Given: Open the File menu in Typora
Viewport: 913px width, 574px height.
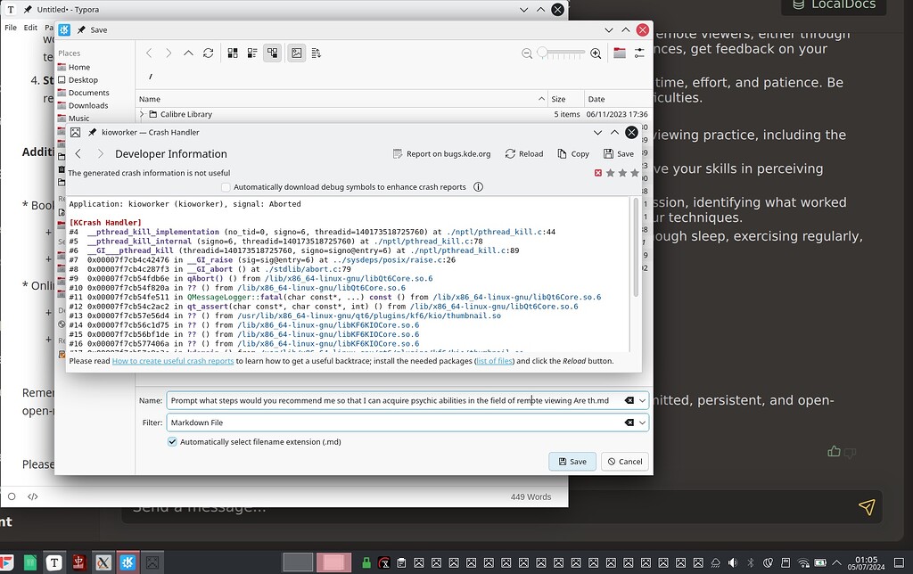Looking at the screenshot, I should pyautogui.click(x=11, y=28).
